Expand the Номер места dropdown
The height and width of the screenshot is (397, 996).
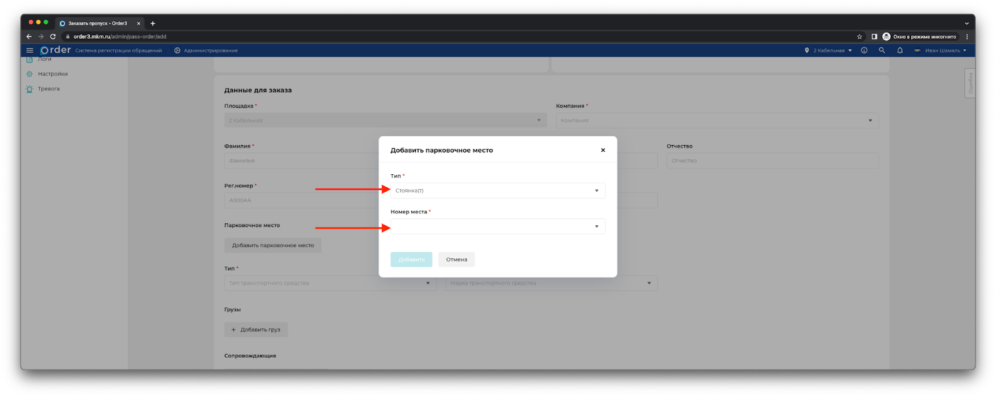(x=497, y=227)
